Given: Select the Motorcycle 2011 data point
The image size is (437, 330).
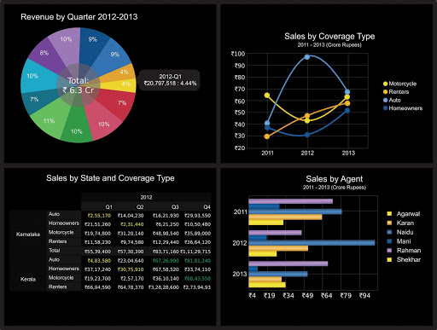Looking at the screenshot, I should pyautogui.click(x=267, y=96).
